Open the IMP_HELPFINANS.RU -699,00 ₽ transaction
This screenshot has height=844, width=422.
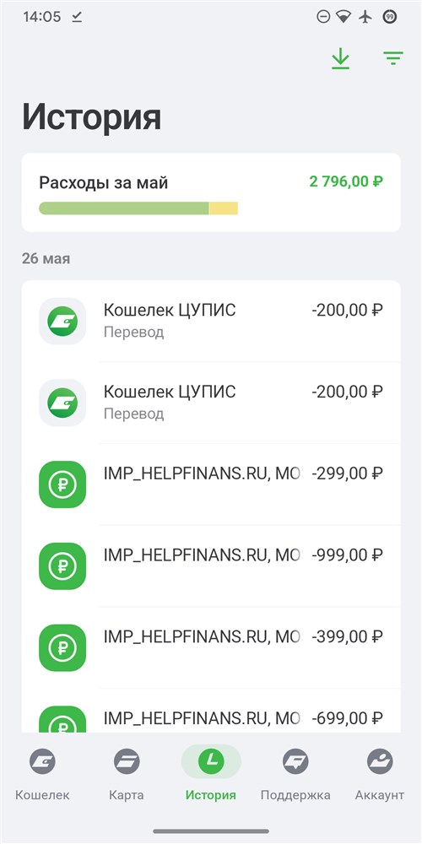211,711
